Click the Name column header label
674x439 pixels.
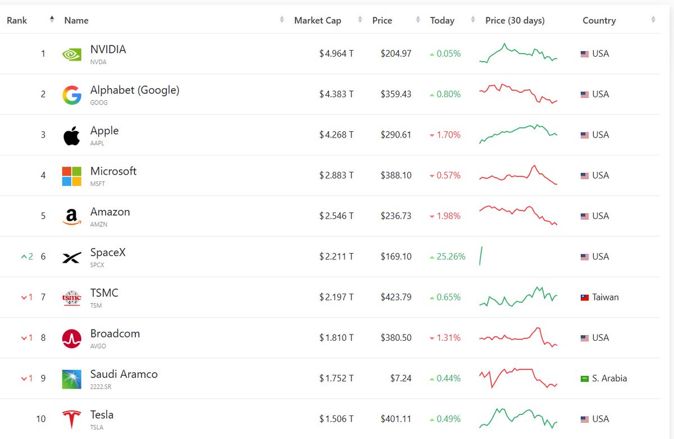[76, 20]
